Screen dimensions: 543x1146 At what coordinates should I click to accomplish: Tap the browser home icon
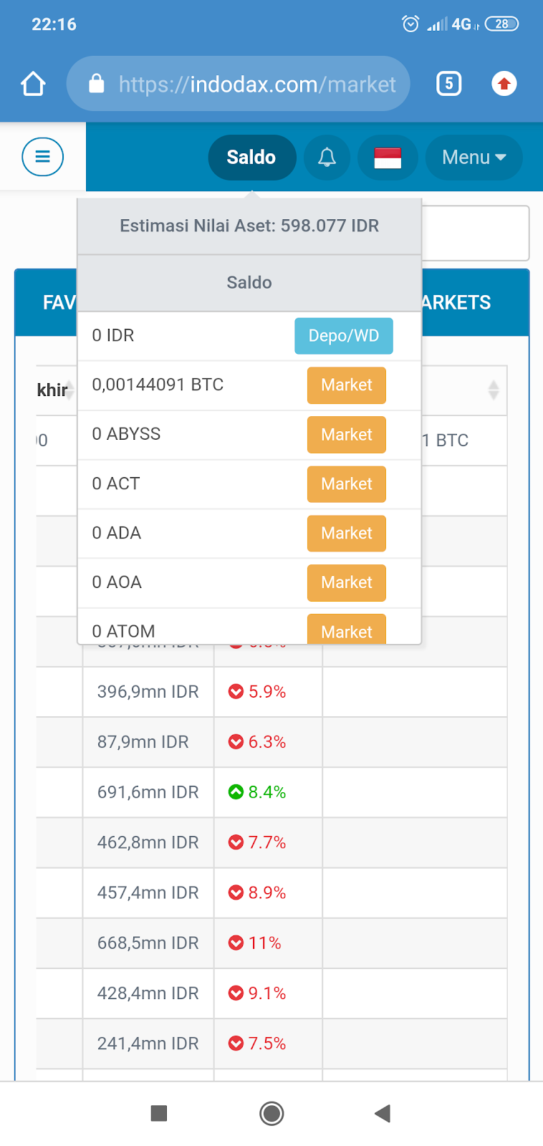[33, 84]
